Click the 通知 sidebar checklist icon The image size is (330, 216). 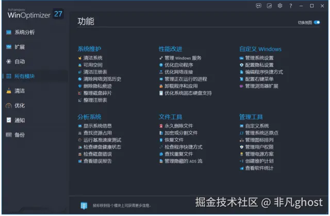click(x=9, y=120)
